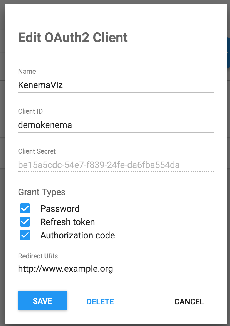Click the small "Name" field label
The height and width of the screenshot is (326, 230).
tap(27, 72)
